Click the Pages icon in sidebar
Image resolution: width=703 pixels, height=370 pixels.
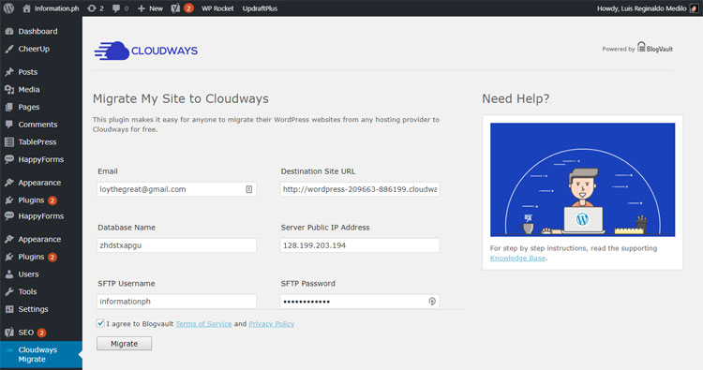[x=9, y=107]
